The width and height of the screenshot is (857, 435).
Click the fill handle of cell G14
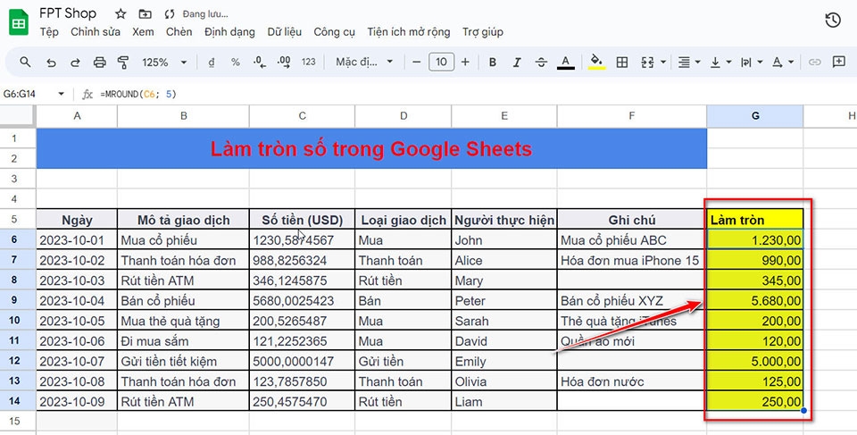(x=803, y=410)
